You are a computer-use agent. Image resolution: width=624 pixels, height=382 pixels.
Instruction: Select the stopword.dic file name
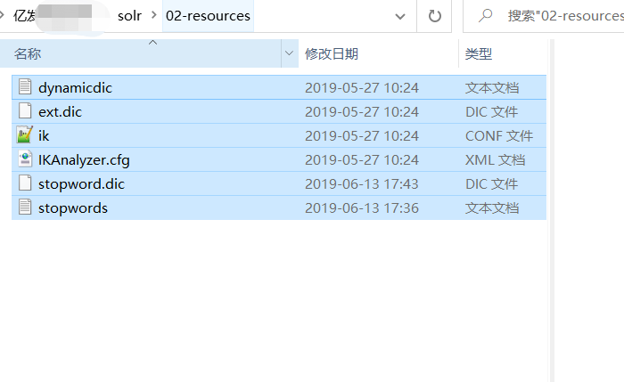coord(82,184)
